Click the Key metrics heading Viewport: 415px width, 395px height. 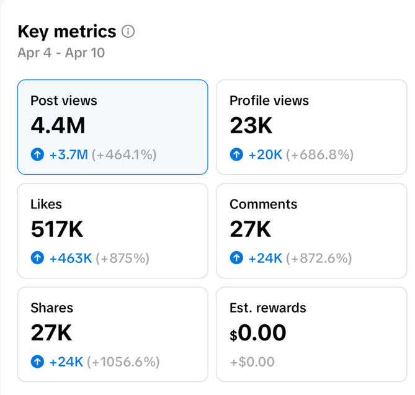66,32
